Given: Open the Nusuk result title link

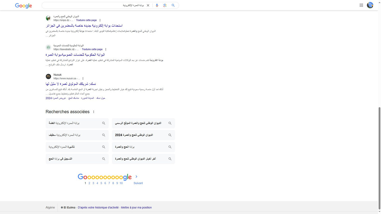Looking at the screenshot, I should (x=71, y=84).
